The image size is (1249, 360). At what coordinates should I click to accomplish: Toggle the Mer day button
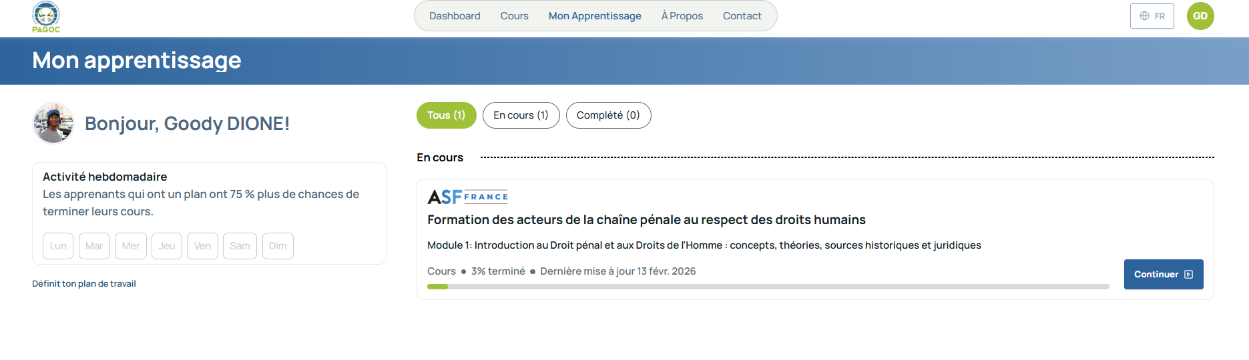click(131, 246)
